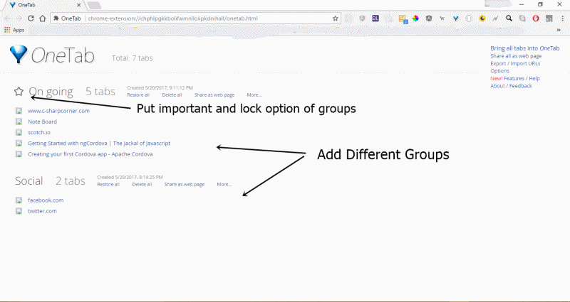Expand More... options for On going group
Screen dimensions: 570x302
click(254, 95)
